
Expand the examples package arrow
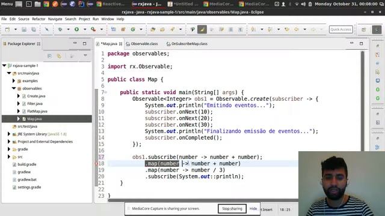pos(14,80)
